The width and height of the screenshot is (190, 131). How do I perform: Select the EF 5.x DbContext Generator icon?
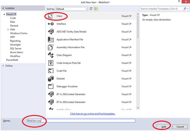point(51,94)
